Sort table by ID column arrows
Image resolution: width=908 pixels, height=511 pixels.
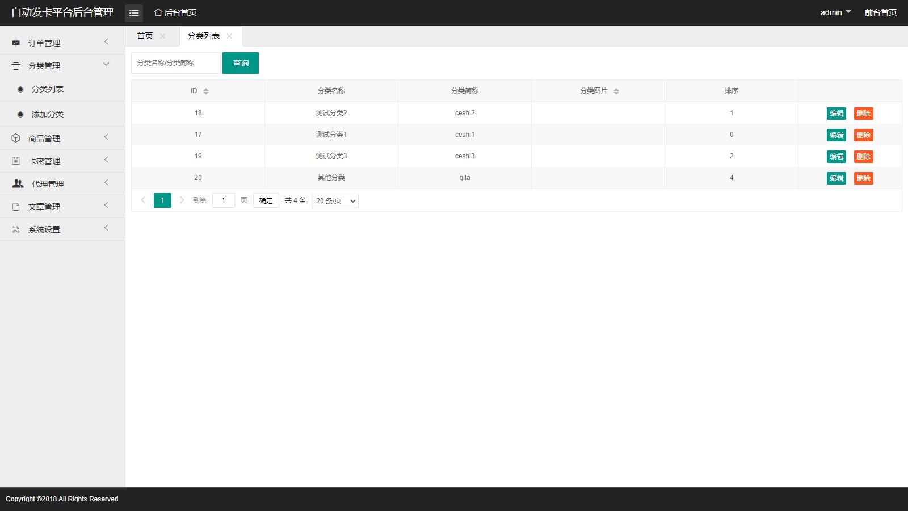[x=206, y=91]
